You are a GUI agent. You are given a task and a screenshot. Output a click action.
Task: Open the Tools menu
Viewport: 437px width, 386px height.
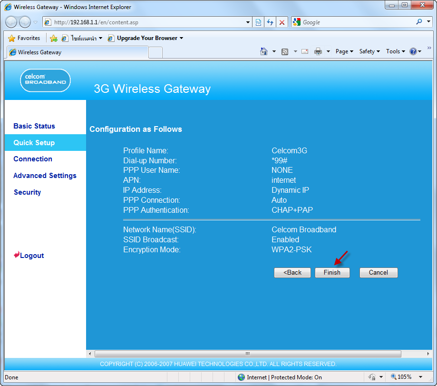[396, 51]
